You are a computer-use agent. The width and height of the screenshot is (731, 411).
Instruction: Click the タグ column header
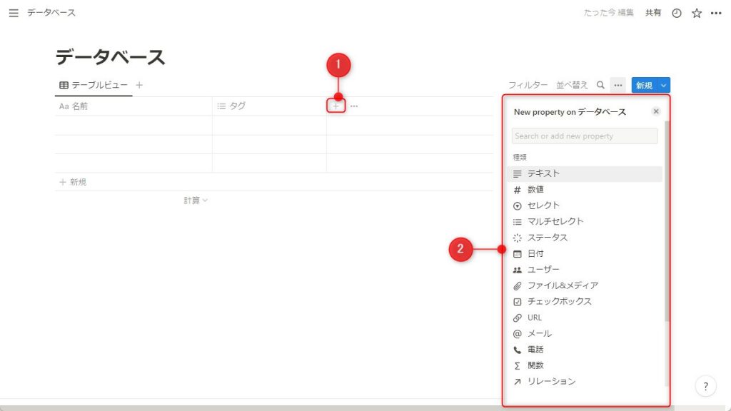pyautogui.click(x=269, y=106)
